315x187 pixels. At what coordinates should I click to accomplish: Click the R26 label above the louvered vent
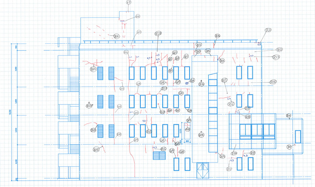[x=163, y=149]
